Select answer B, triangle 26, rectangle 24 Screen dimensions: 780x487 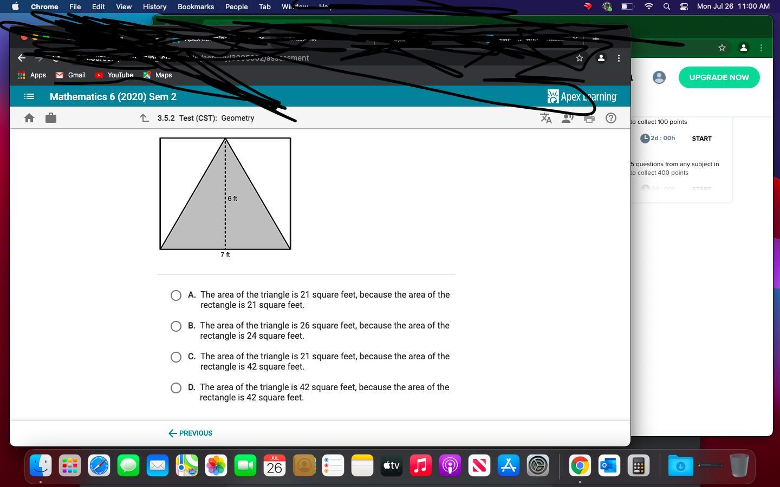[x=176, y=326]
